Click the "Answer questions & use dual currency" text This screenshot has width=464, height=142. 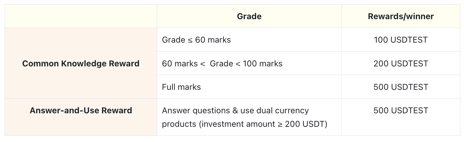(x=235, y=110)
